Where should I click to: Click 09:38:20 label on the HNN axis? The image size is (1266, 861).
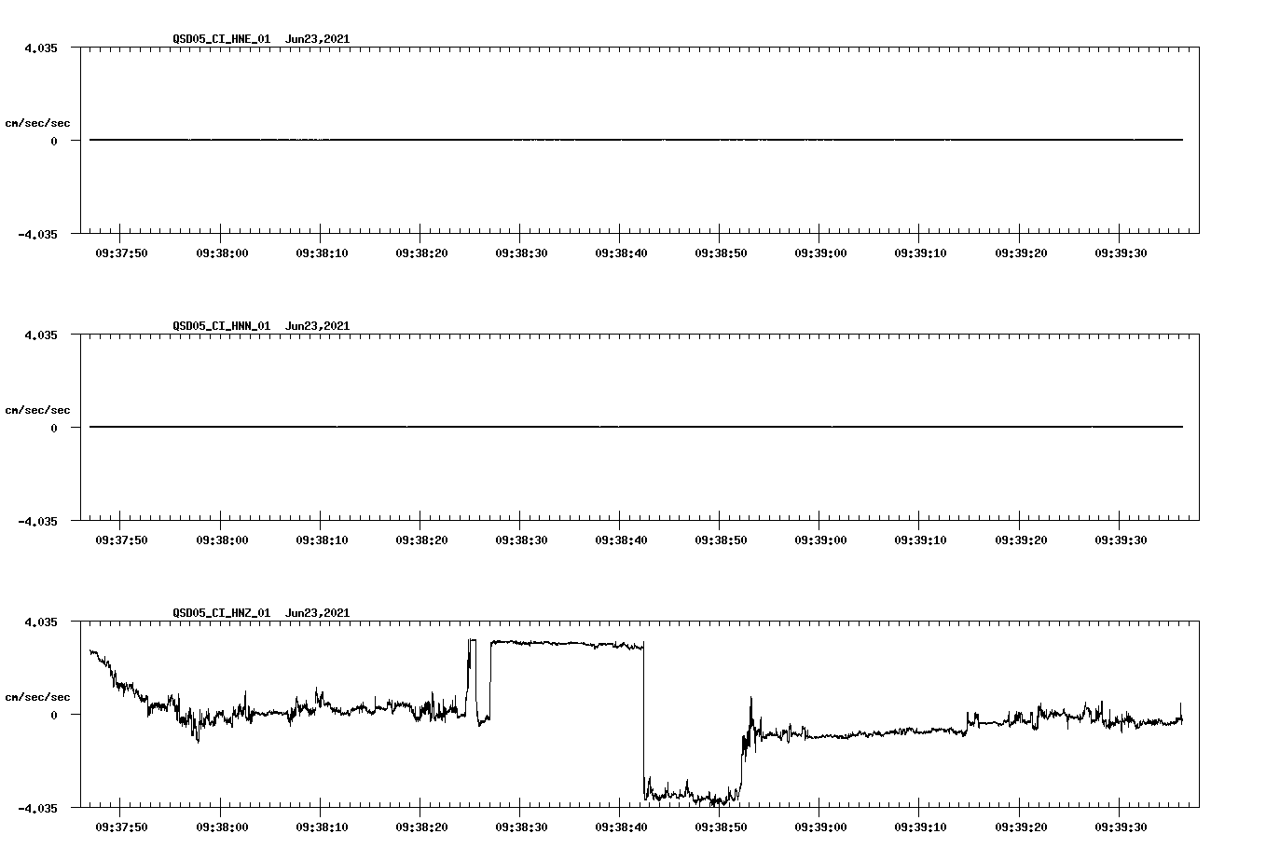click(x=420, y=540)
